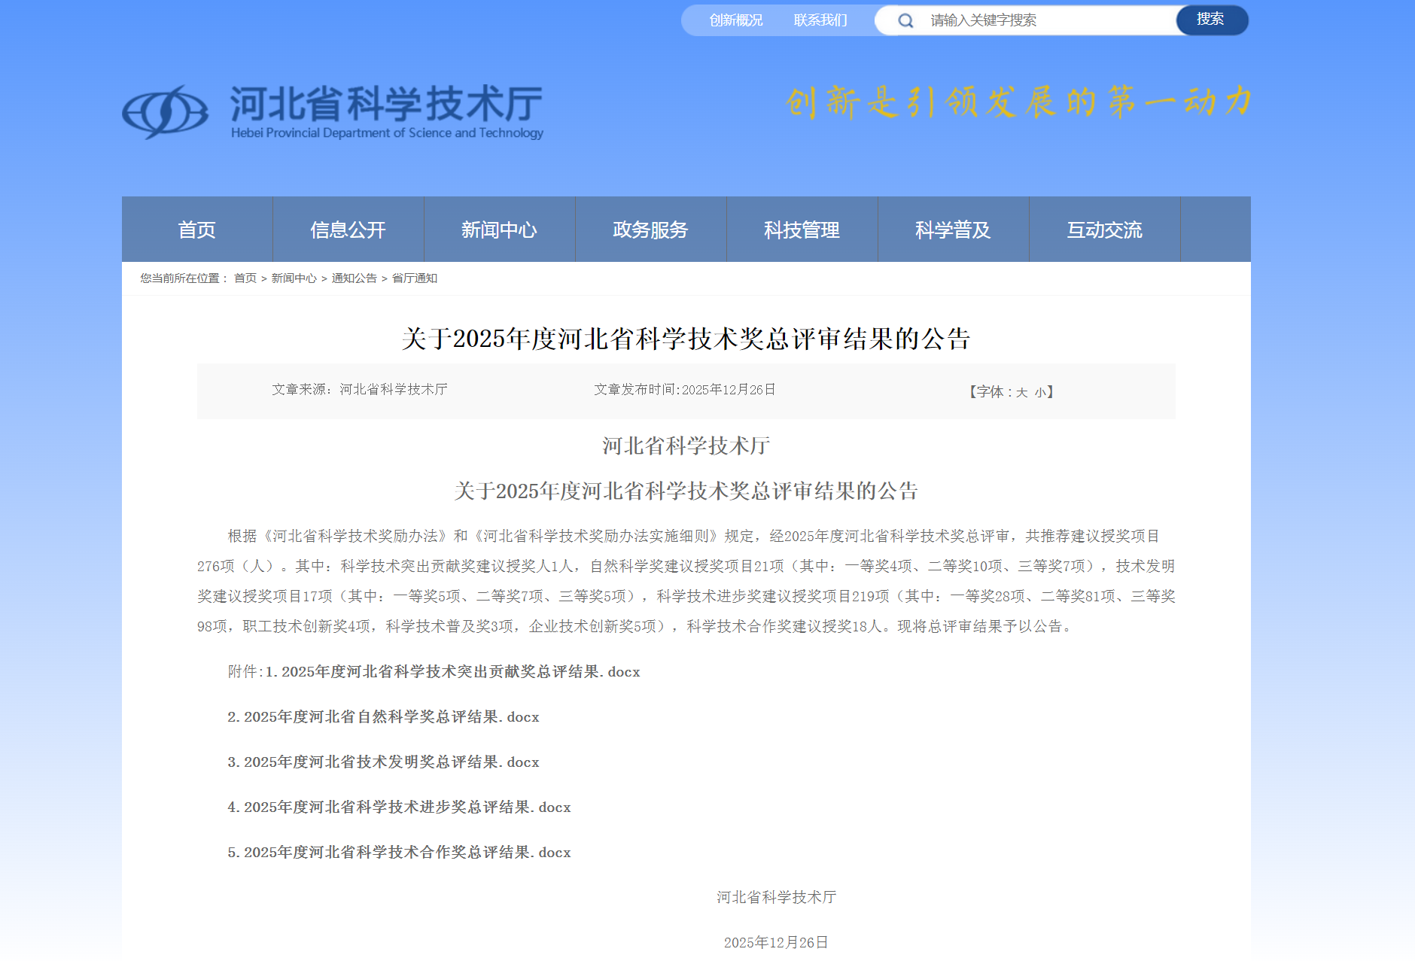Download attachment 3 技术发明奖总评结果.docx
The width and height of the screenshot is (1415, 961).
tap(384, 762)
